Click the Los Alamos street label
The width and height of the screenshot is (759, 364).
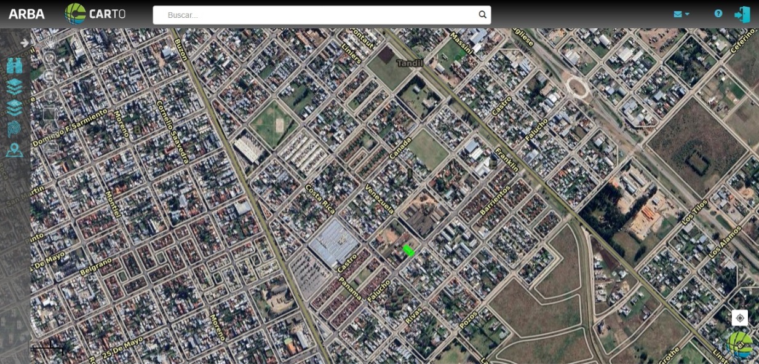click(724, 240)
